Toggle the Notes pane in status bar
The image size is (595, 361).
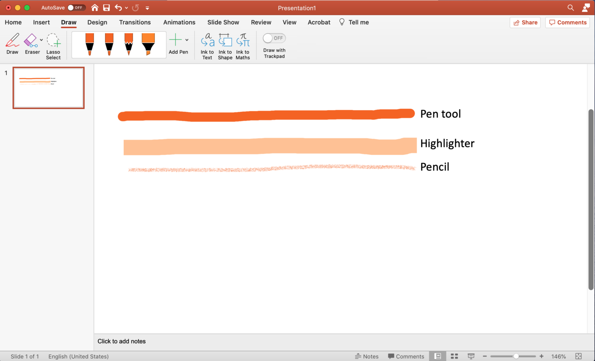[x=367, y=356]
